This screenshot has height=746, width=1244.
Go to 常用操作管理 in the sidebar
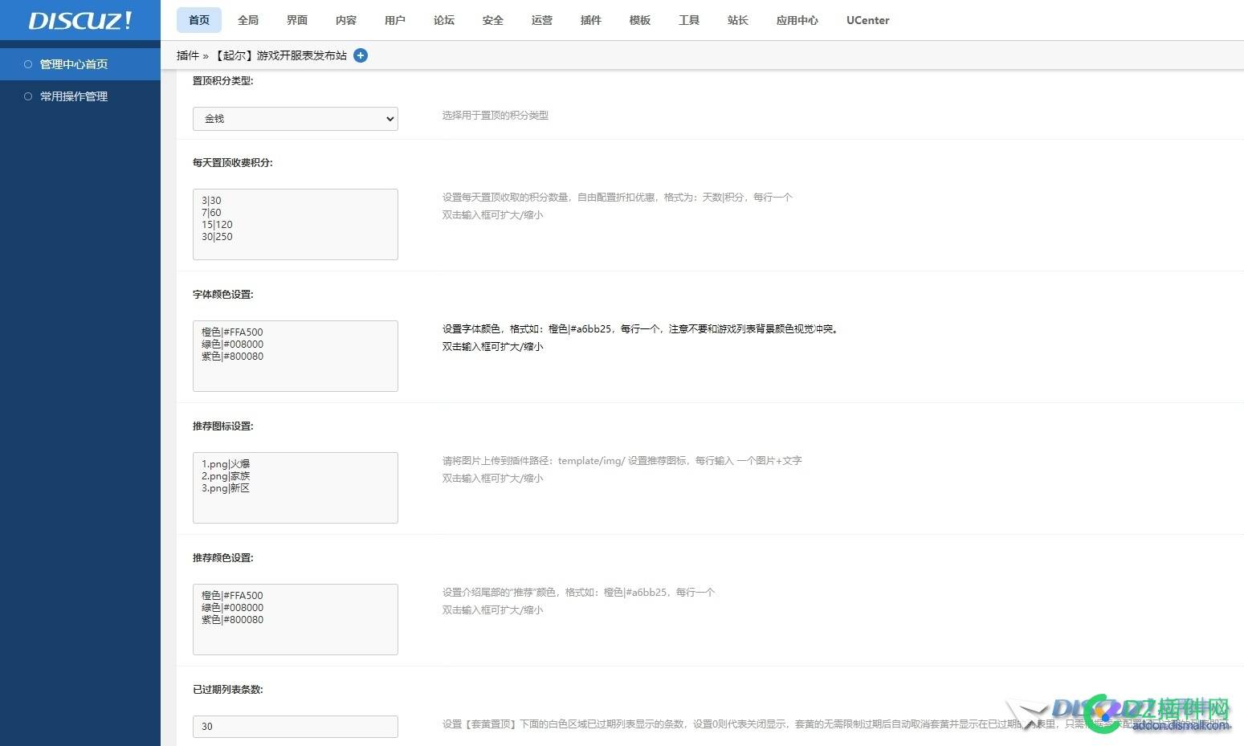(80, 96)
